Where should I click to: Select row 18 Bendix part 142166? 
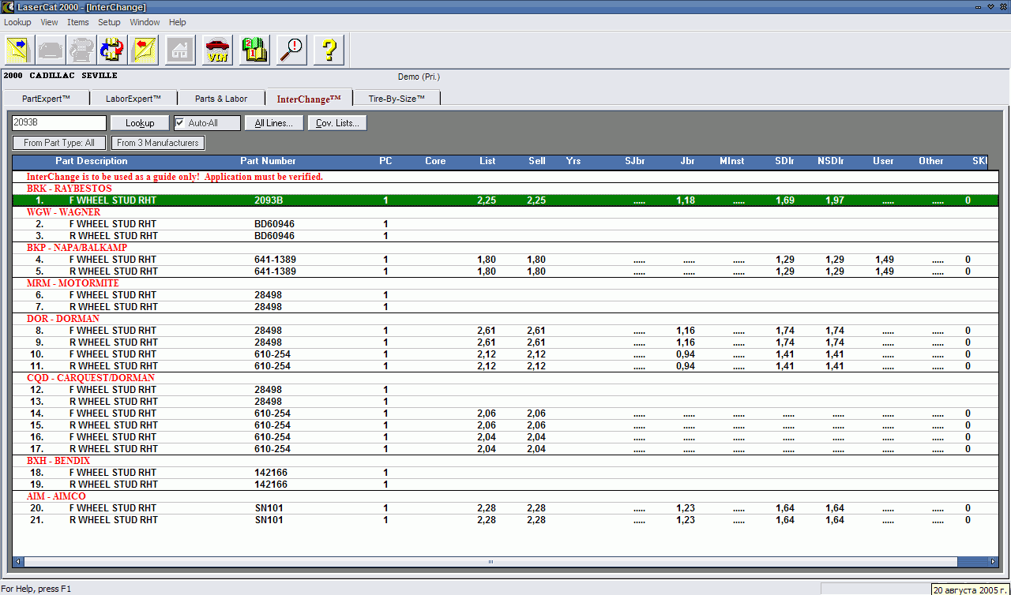(x=505, y=473)
